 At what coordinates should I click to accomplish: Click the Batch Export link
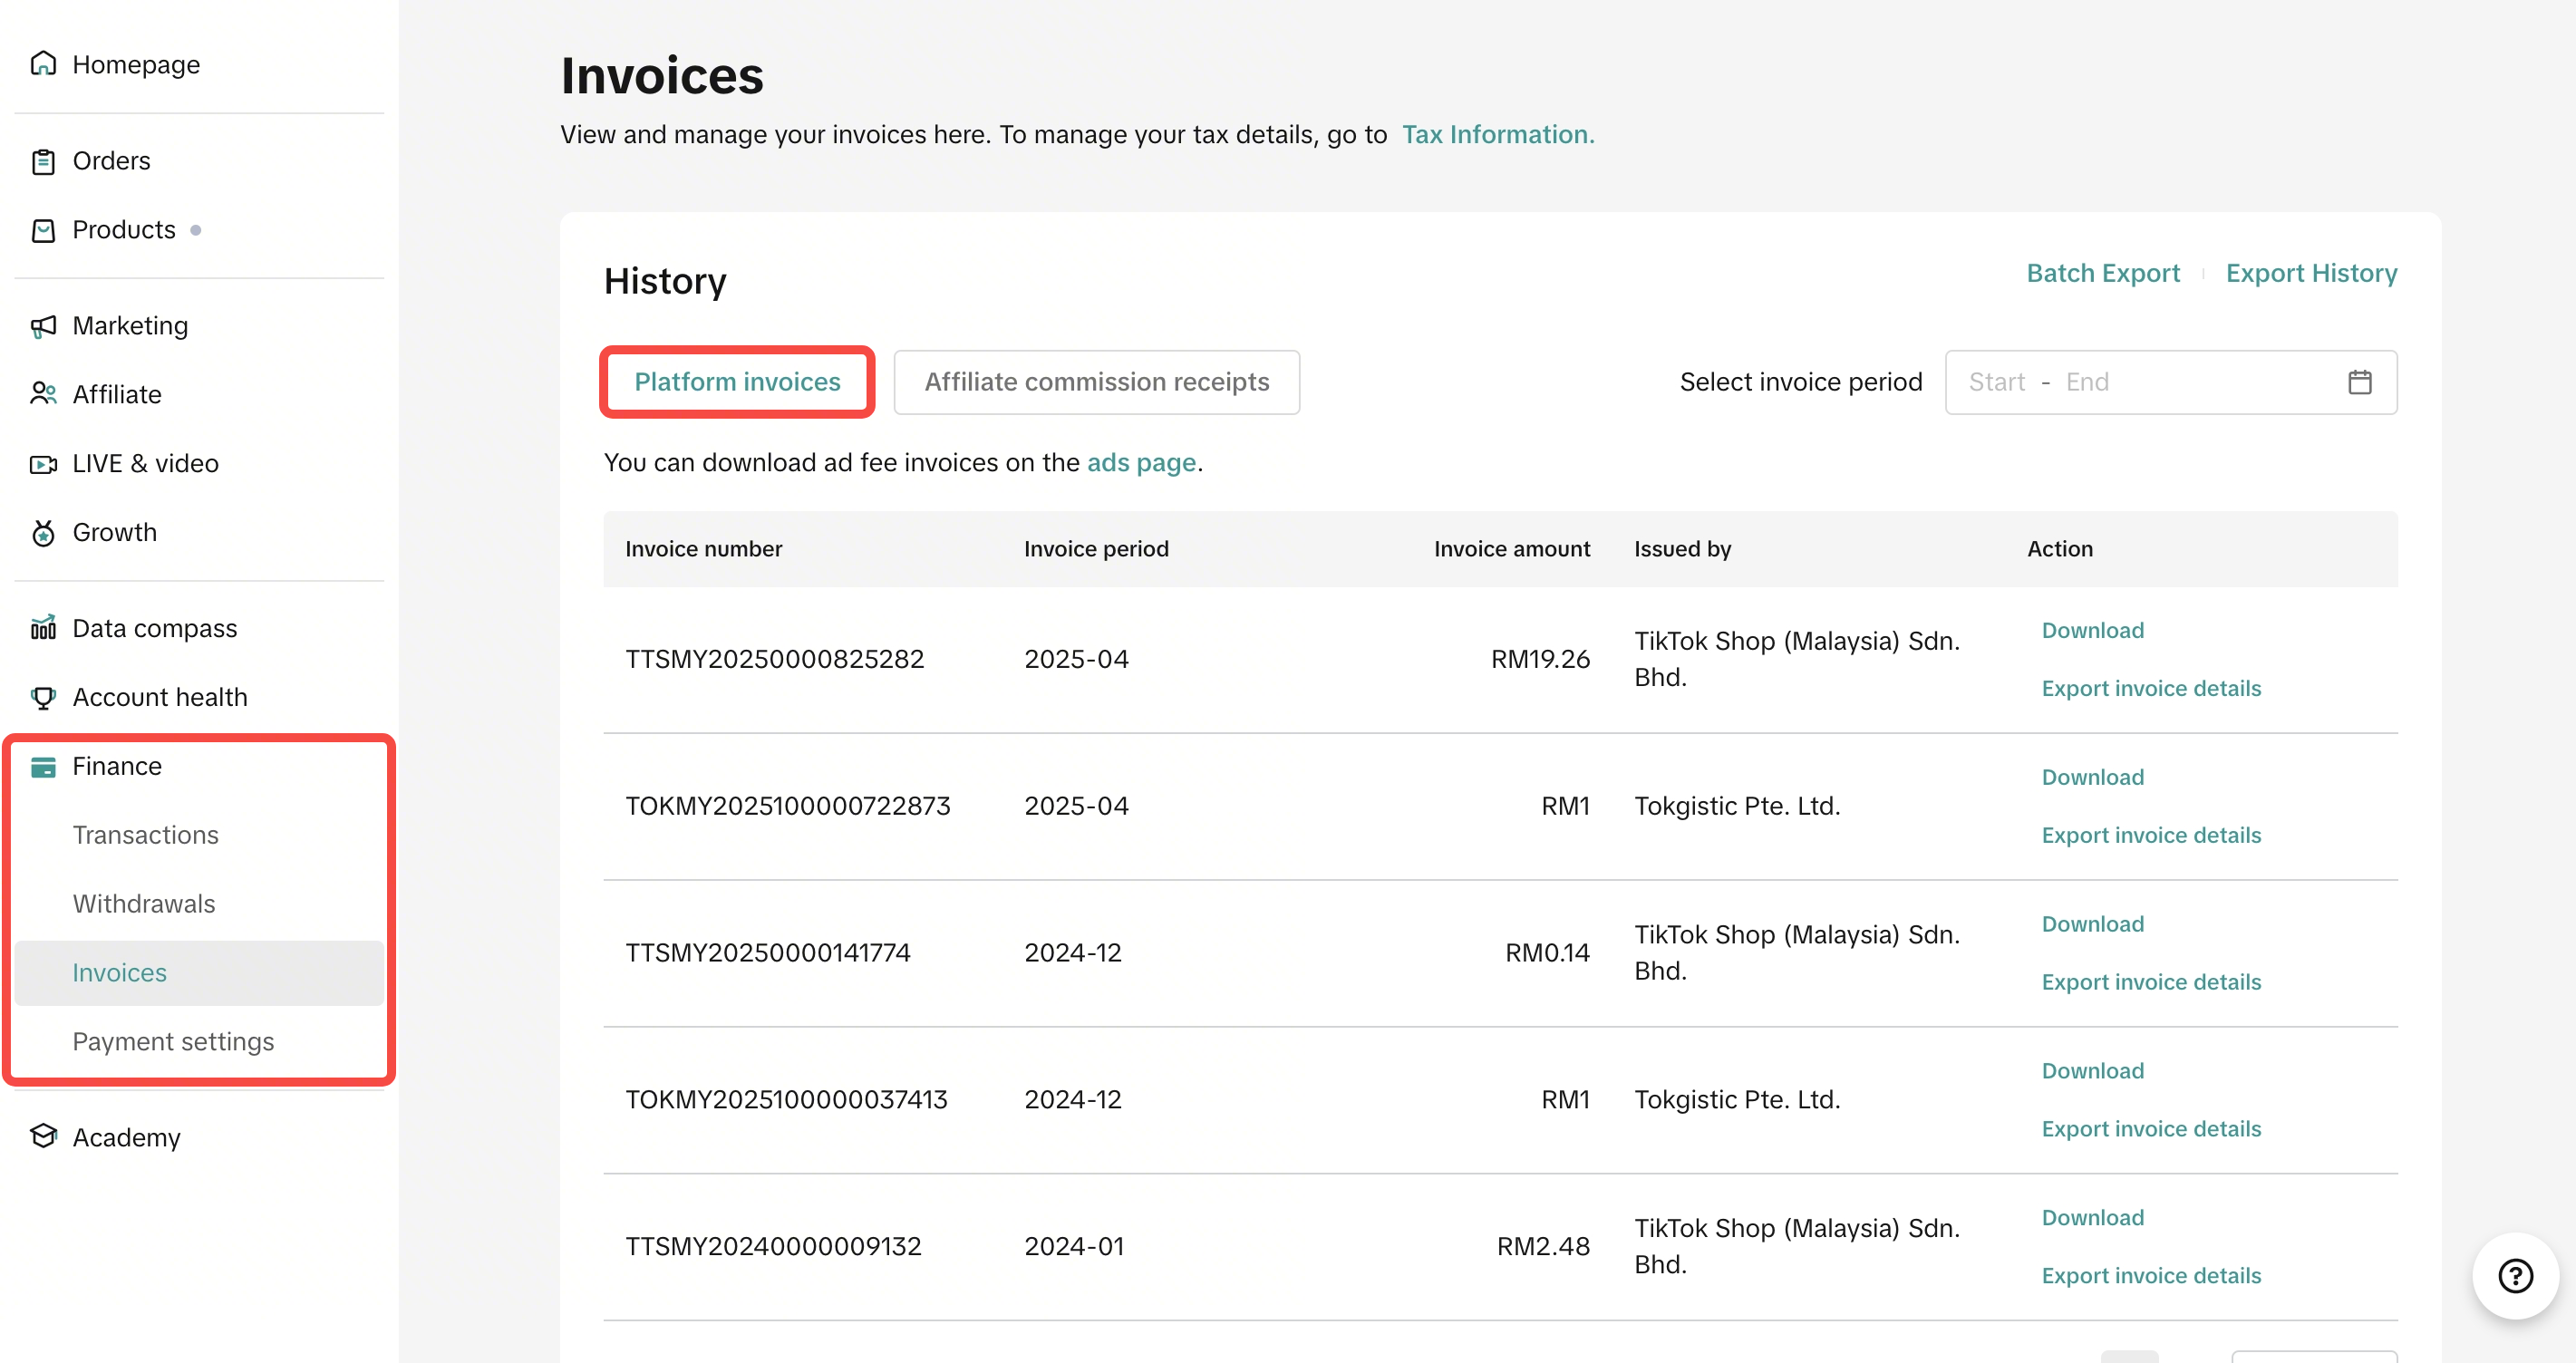pos(2102,273)
